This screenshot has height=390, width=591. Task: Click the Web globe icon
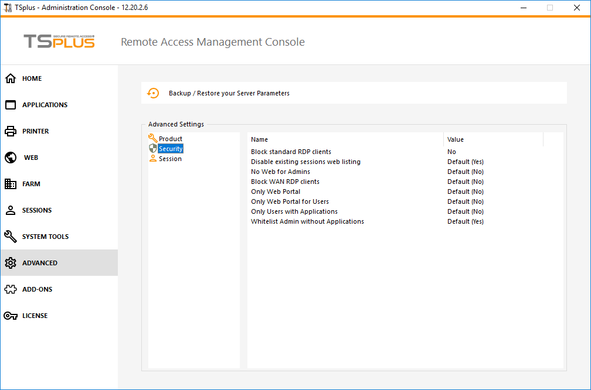pos(11,158)
